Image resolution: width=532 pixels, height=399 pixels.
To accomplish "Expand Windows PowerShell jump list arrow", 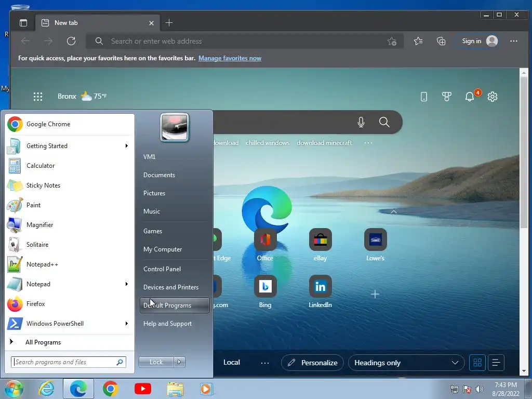I will [x=127, y=323].
